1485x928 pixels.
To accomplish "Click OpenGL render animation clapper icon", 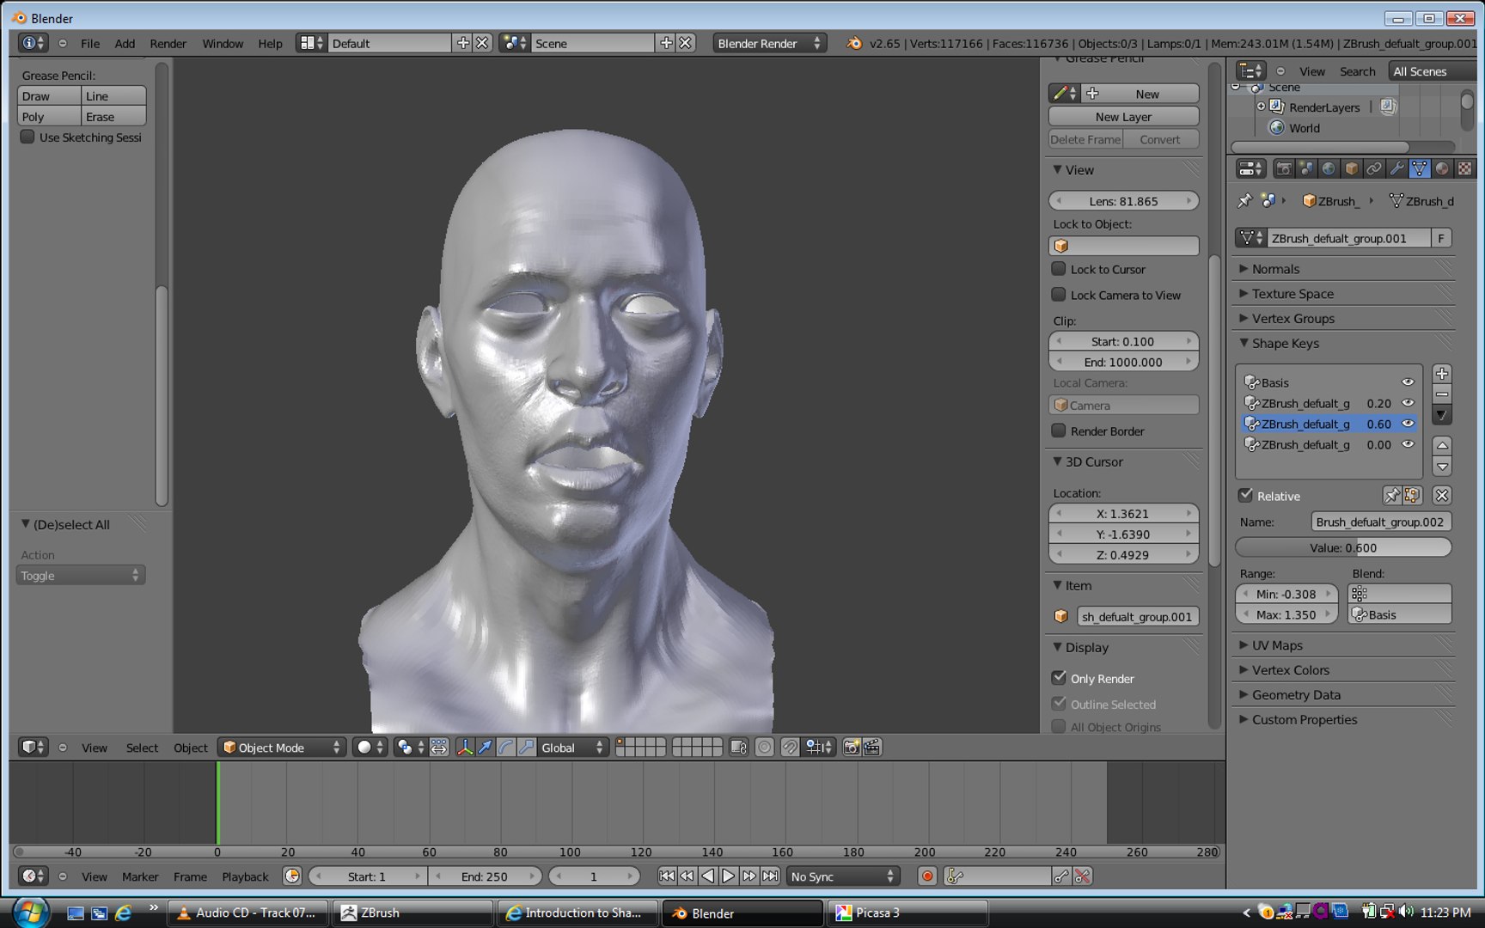I will click(871, 748).
